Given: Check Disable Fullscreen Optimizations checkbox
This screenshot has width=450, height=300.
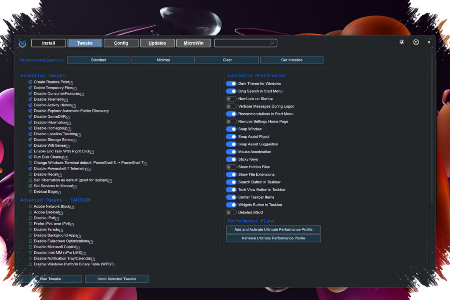Looking at the screenshot, I should [30, 241].
